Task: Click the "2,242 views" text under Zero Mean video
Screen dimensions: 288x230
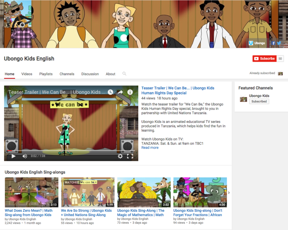Action: tap(13, 223)
